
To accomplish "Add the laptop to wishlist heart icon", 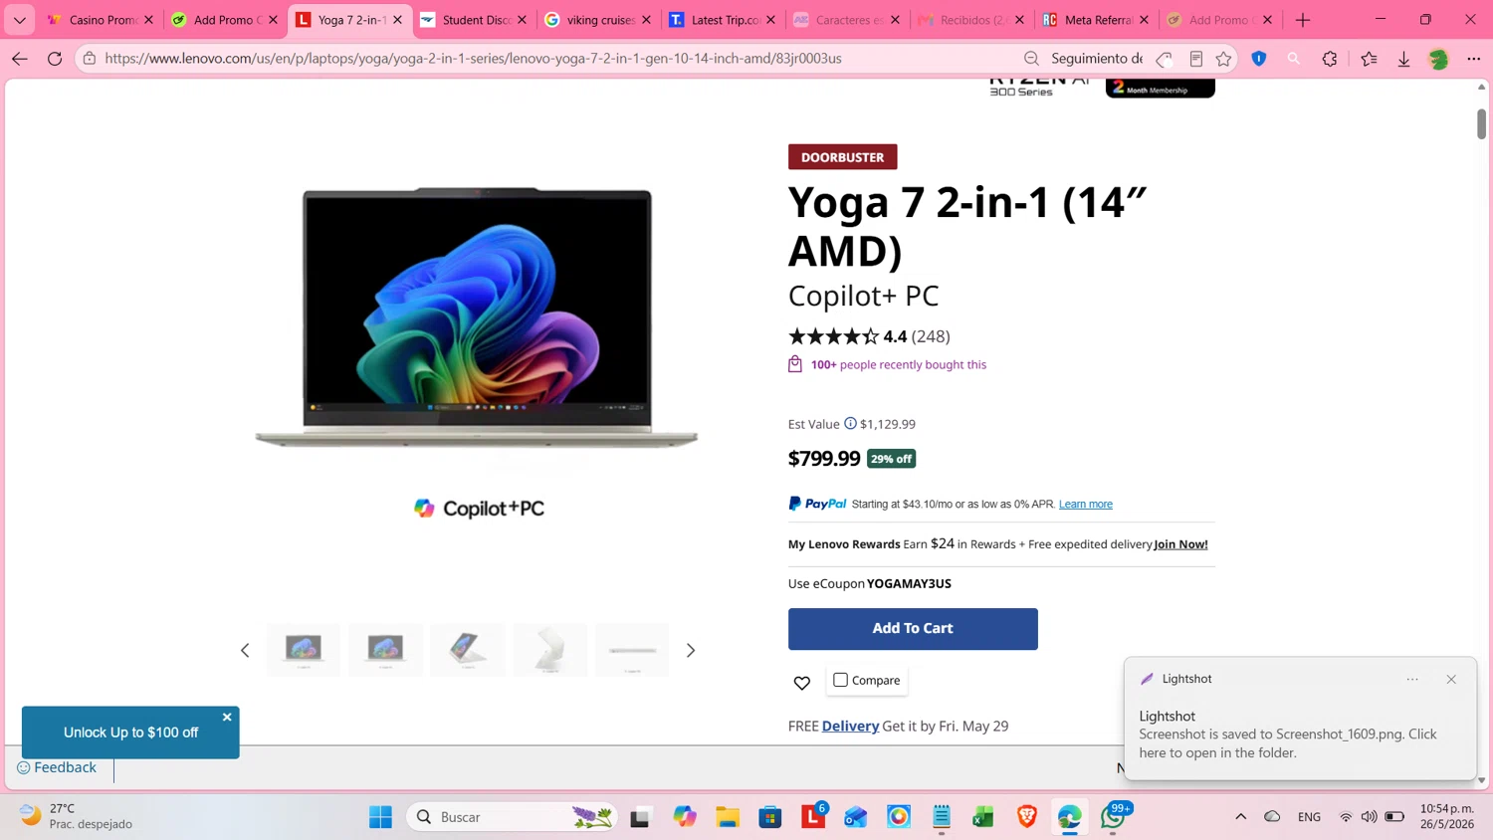I will [x=802, y=683].
